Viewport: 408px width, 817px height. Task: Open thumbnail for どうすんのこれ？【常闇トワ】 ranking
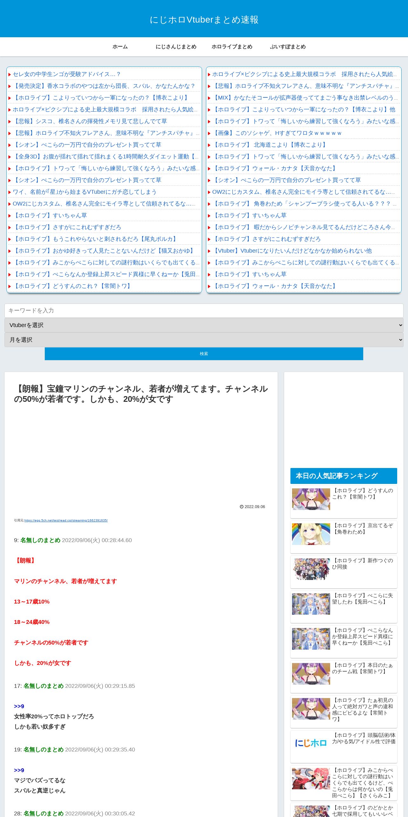(x=311, y=499)
